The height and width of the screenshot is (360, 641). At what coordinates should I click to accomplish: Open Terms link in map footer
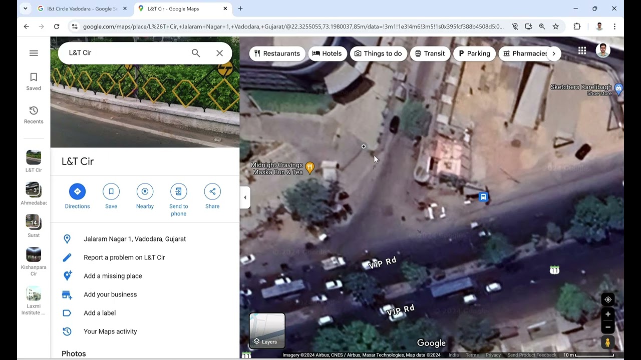tap(472, 355)
